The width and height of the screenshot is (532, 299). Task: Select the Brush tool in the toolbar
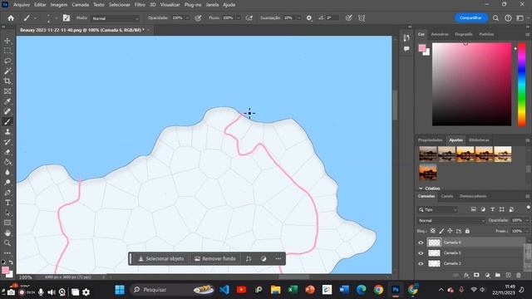tap(7, 122)
